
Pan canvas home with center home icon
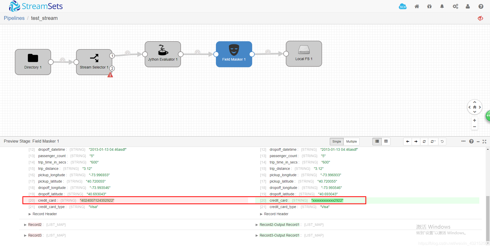(475, 107)
